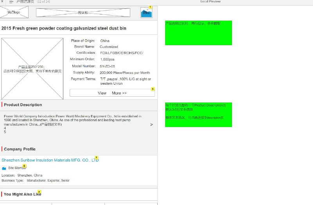Click the lower green Product Description note box

pos(198,115)
